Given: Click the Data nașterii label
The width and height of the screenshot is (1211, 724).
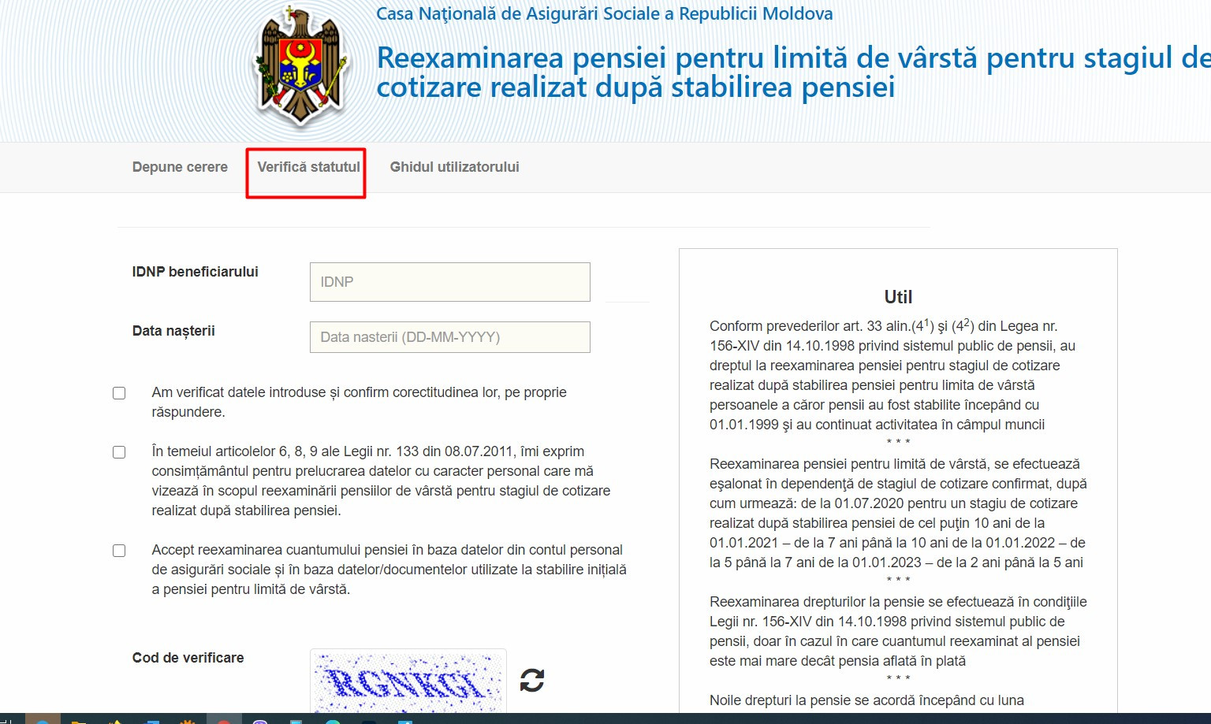Looking at the screenshot, I should (x=173, y=331).
